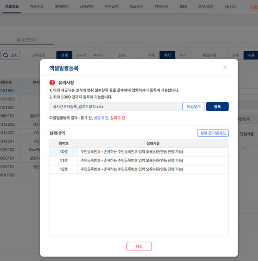Screen dimensions: 258x261
Task: Click the 실패 3 건 result text
Action: tap(118, 118)
